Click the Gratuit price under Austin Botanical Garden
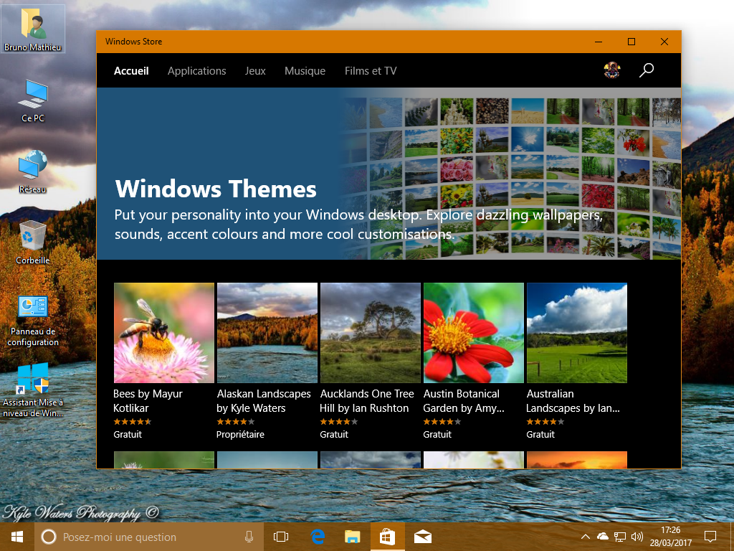The height and width of the screenshot is (551, 734). [x=437, y=434]
